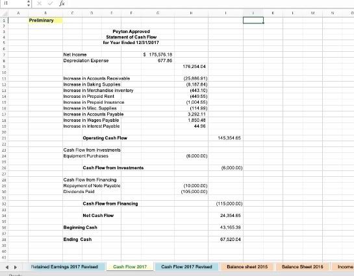Select Increase in Wages Payable label
The width and height of the screenshot is (354, 276).
click(91, 121)
